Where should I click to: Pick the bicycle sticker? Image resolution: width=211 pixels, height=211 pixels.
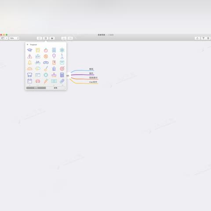38,62
